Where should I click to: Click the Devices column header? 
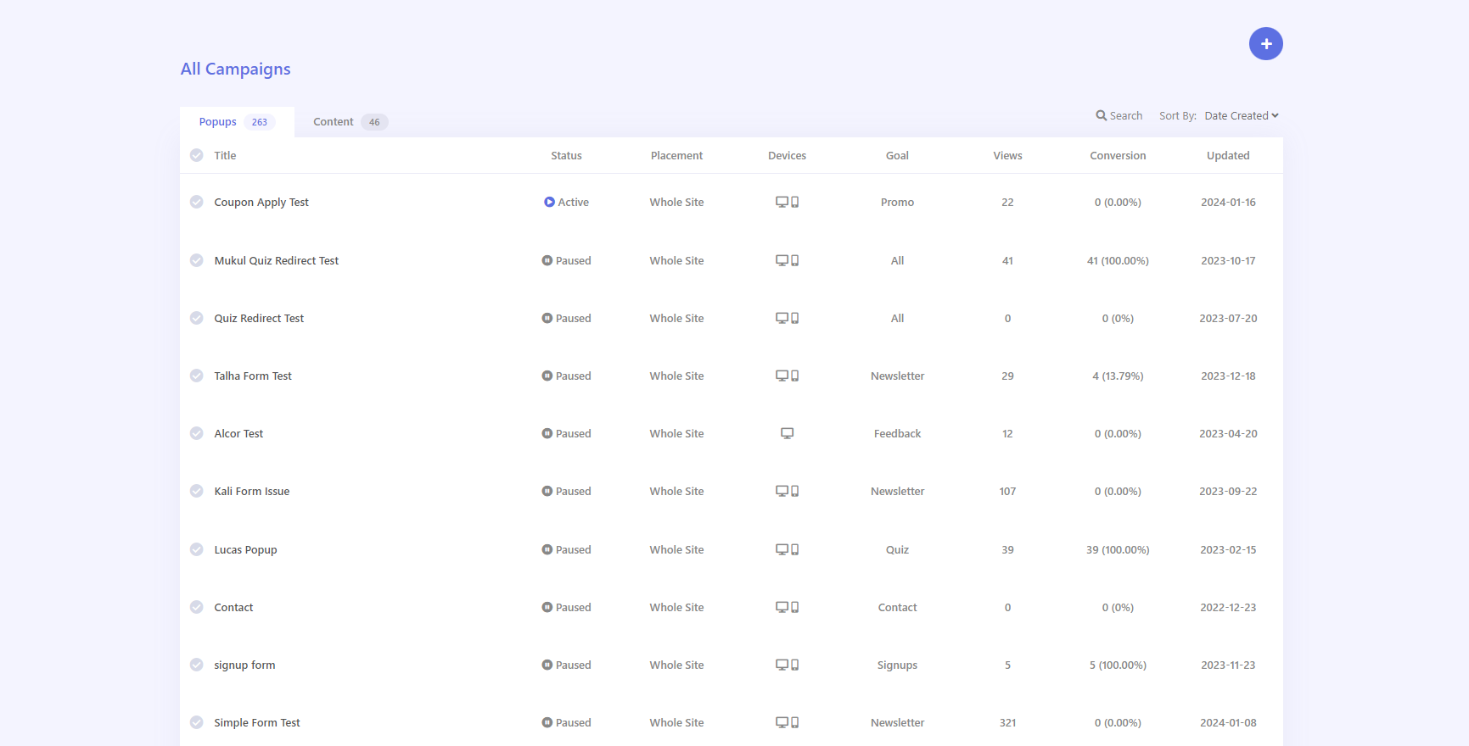point(787,155)
